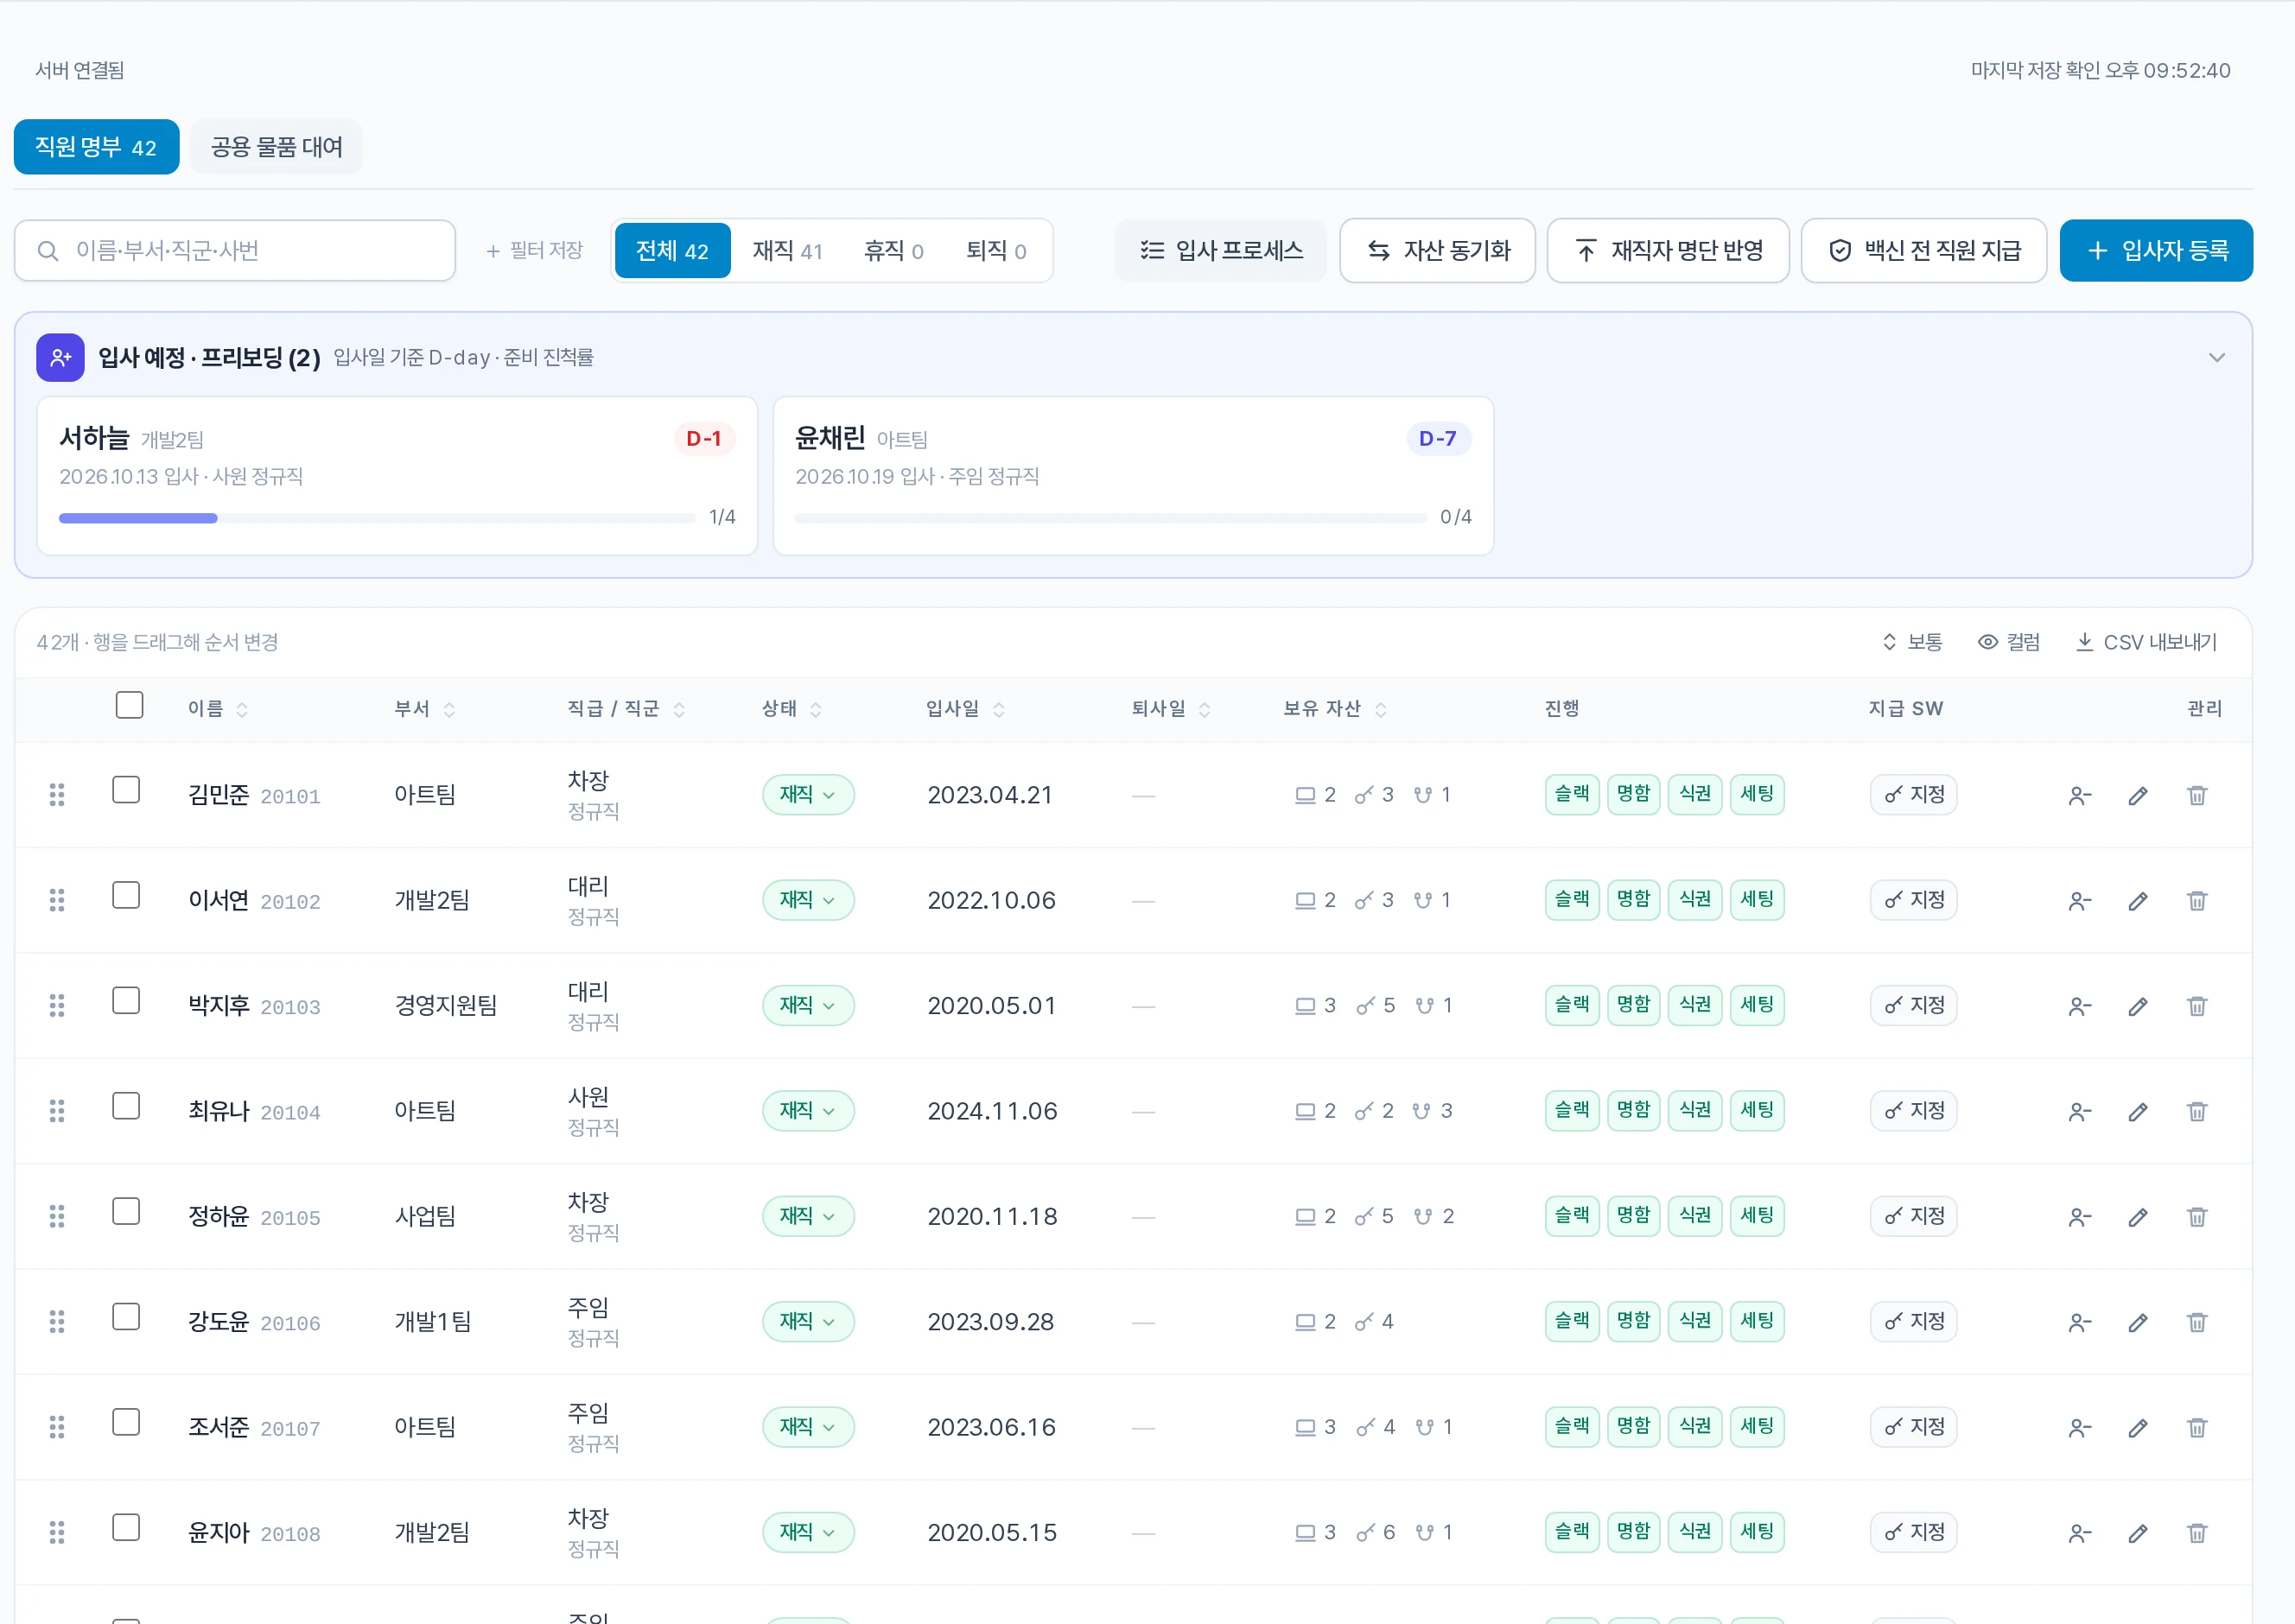Switch to 공용 물품 대여 tab
2295x1624 pixels.
point(277,147)
